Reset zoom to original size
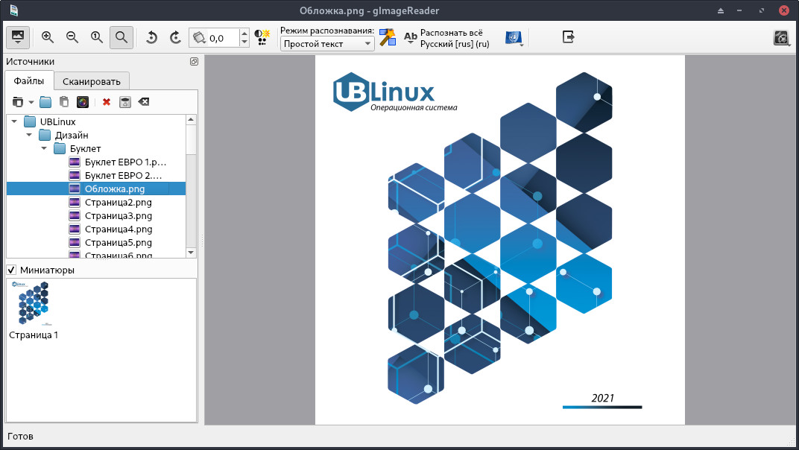 (x=96, y=37)
